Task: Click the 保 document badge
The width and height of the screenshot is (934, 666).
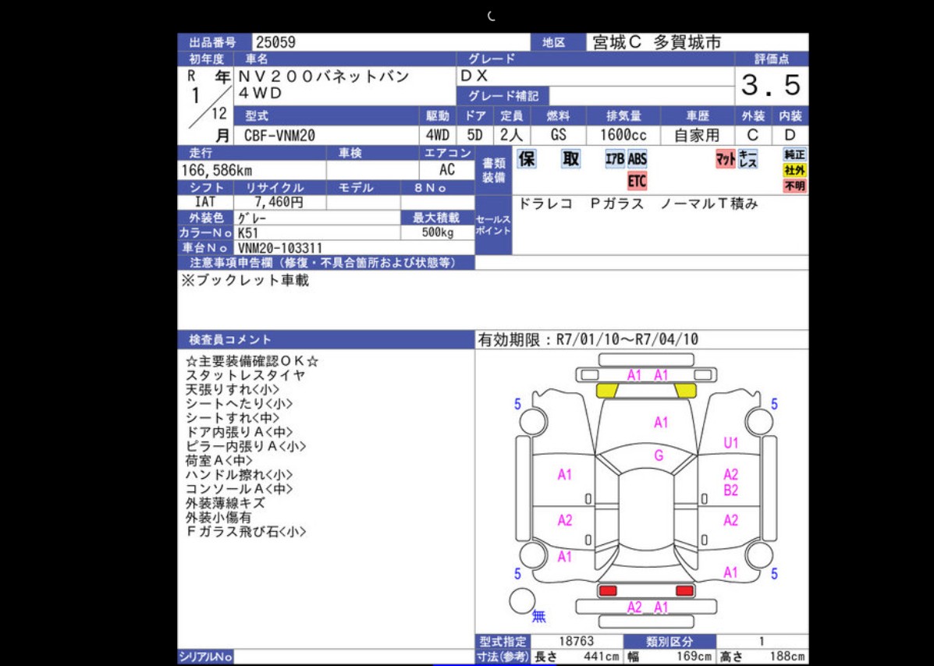Action: click(527, 159)
